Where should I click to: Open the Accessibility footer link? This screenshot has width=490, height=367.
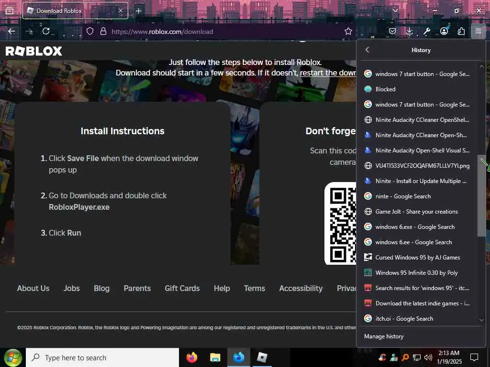pos(301,288)
